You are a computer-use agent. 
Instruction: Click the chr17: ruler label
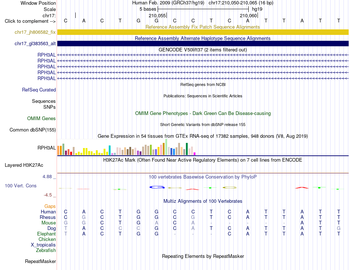pyautogui.click(x=49, y=15)
